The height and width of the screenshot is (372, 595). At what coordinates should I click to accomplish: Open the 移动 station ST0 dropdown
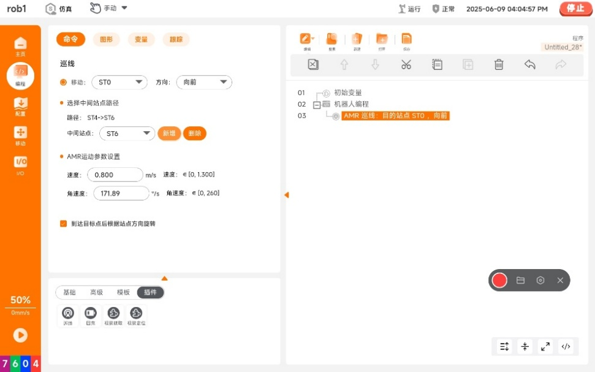coord(119,82)
